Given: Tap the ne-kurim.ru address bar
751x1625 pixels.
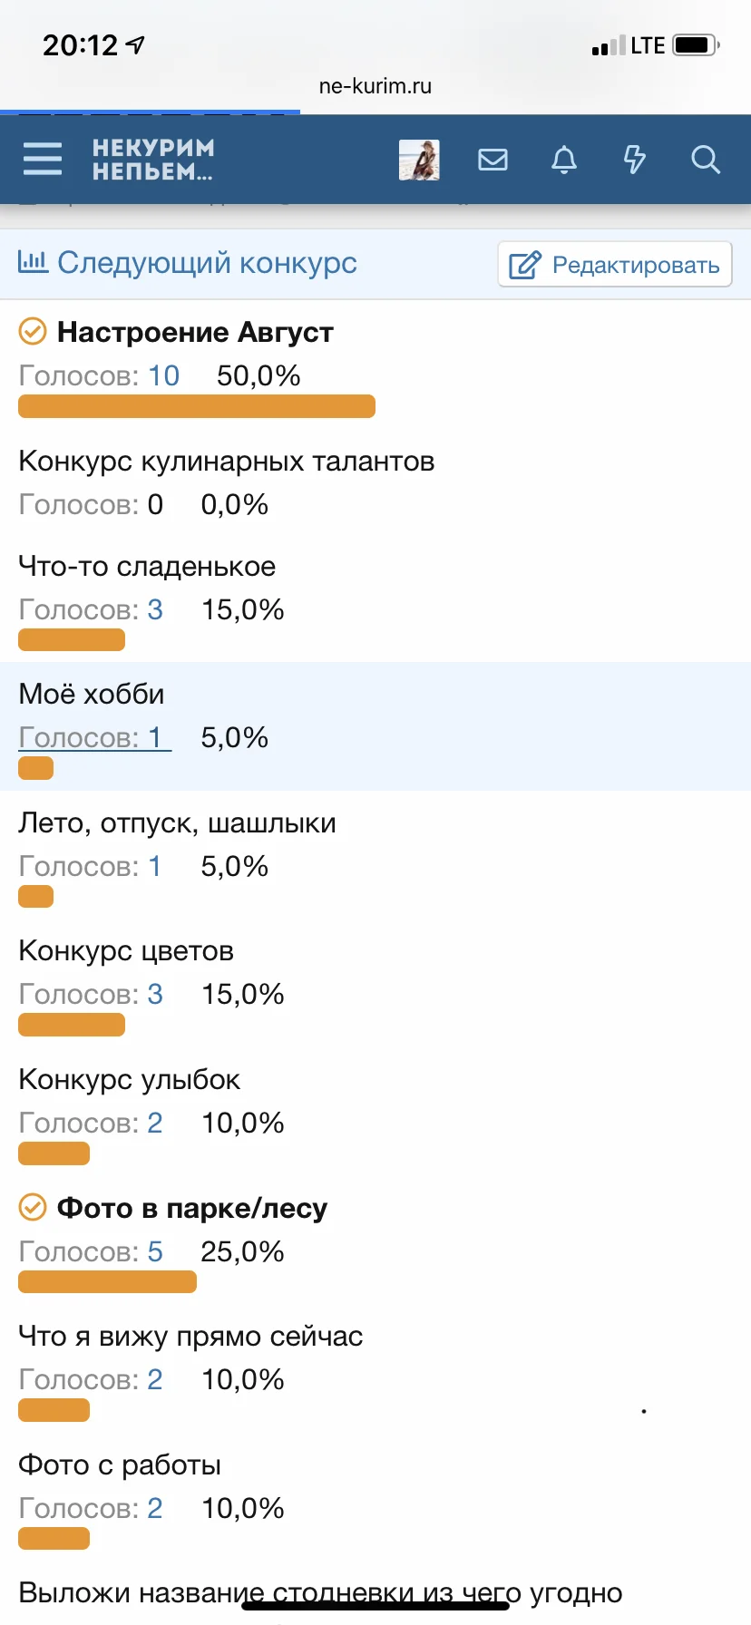Looking at the screenshot, I should (x=375, y=86).
